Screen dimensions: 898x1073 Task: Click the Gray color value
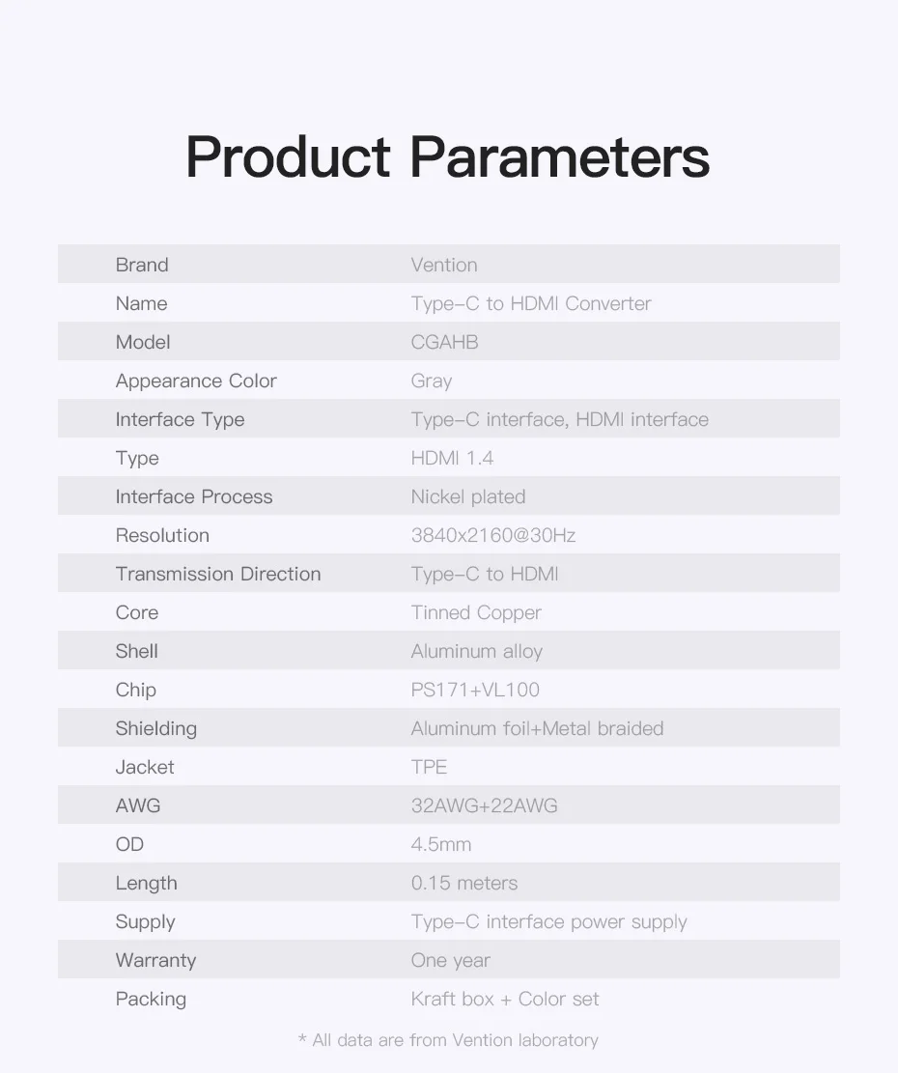(432, 381)
